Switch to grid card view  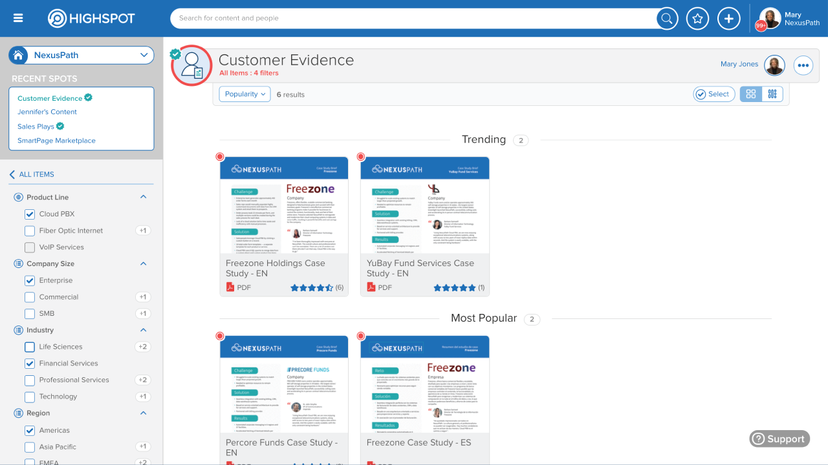pos(751,94)
